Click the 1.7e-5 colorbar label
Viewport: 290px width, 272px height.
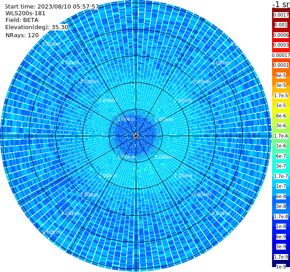281,95
